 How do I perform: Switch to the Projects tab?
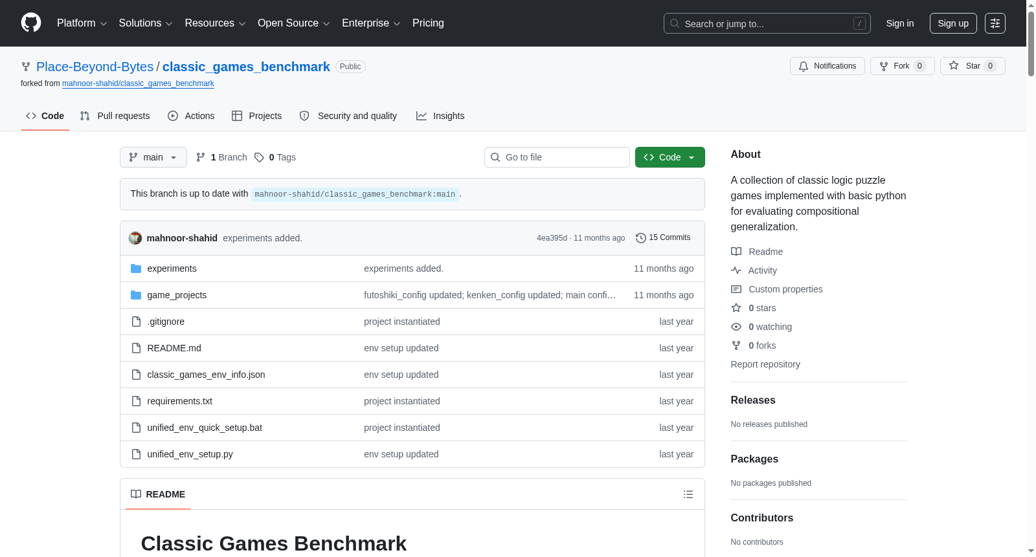(x=257, y=116)
